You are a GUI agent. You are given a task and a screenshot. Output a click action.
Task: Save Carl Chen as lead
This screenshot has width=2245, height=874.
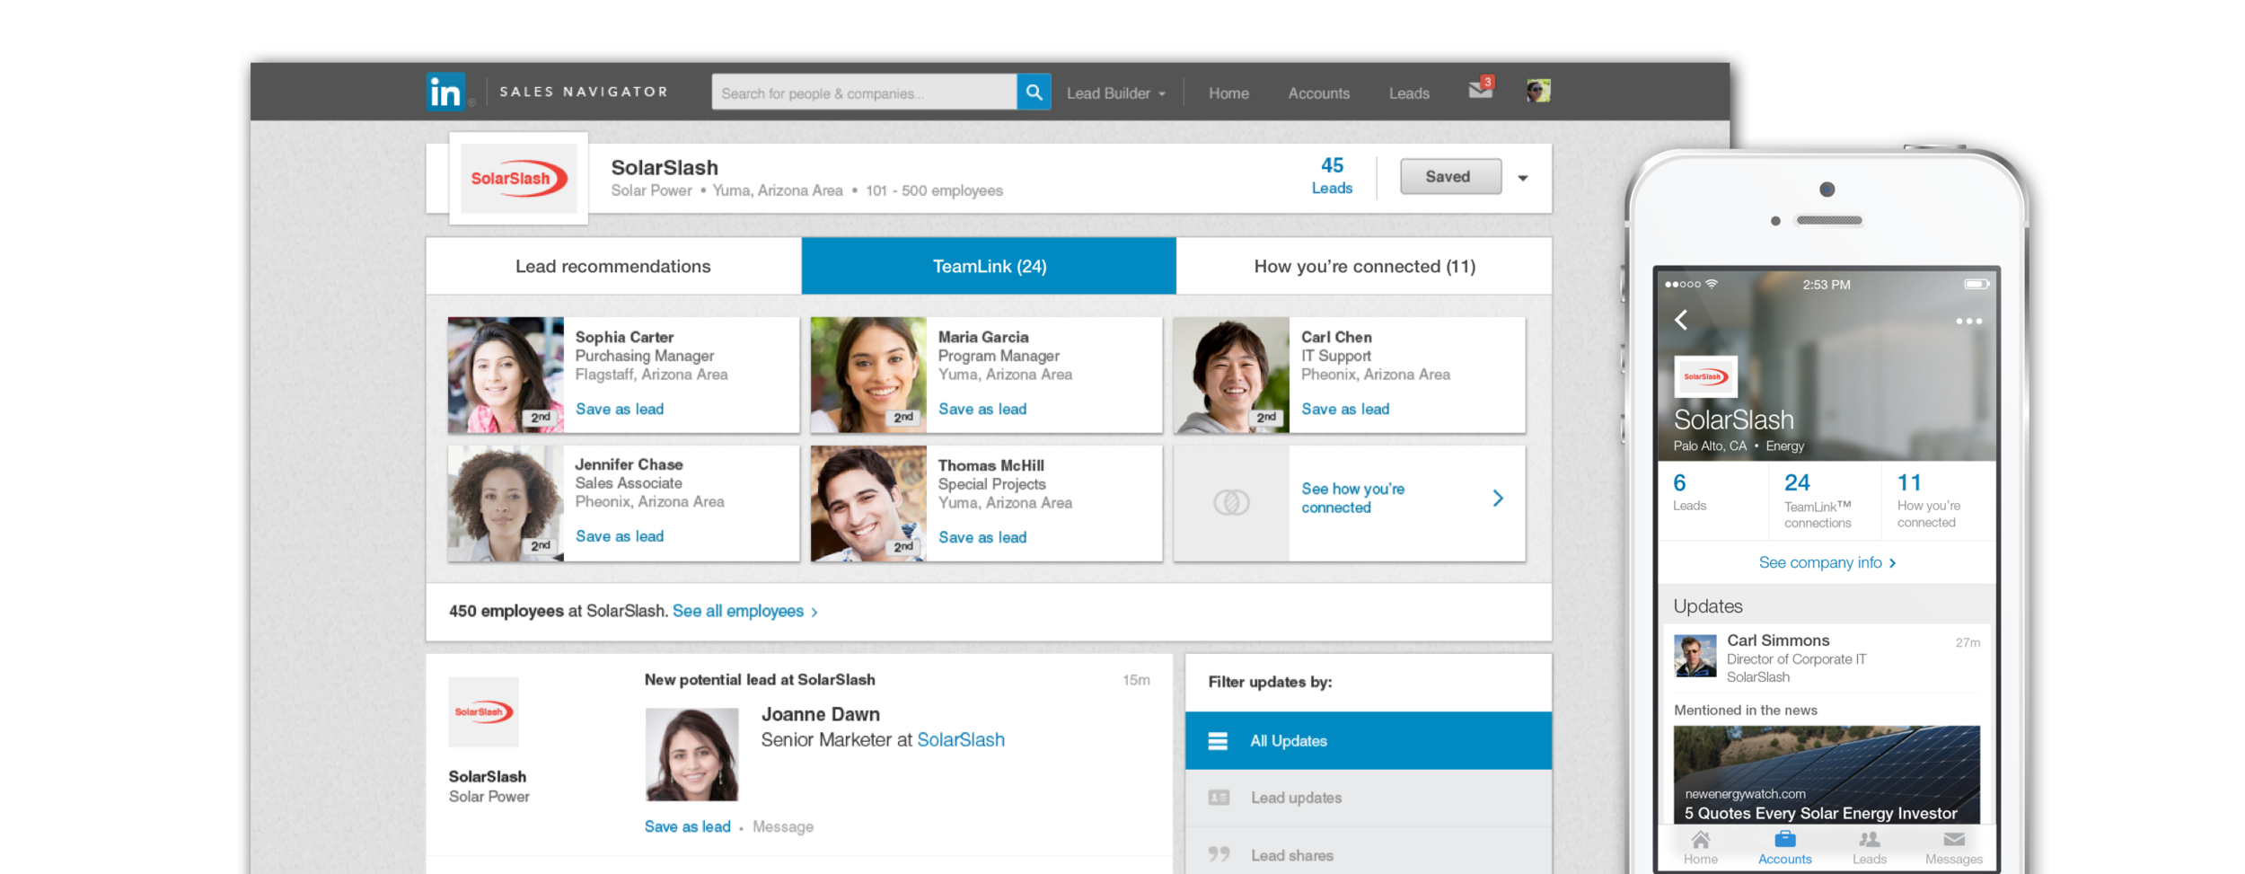(1345, 409)
